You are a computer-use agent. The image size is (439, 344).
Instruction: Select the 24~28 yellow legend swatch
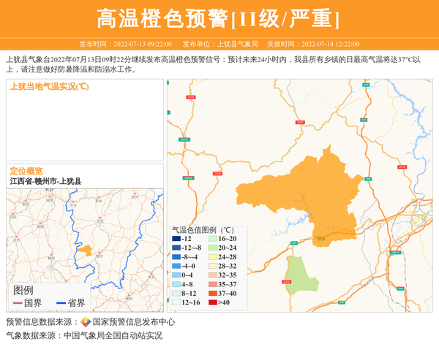click(x=213, y=257)
